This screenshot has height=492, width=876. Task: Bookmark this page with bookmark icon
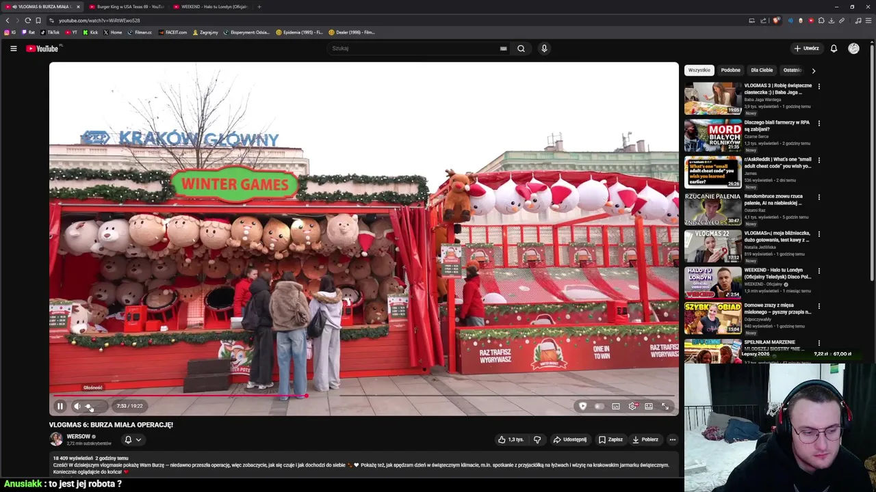(x=38, y=20)
